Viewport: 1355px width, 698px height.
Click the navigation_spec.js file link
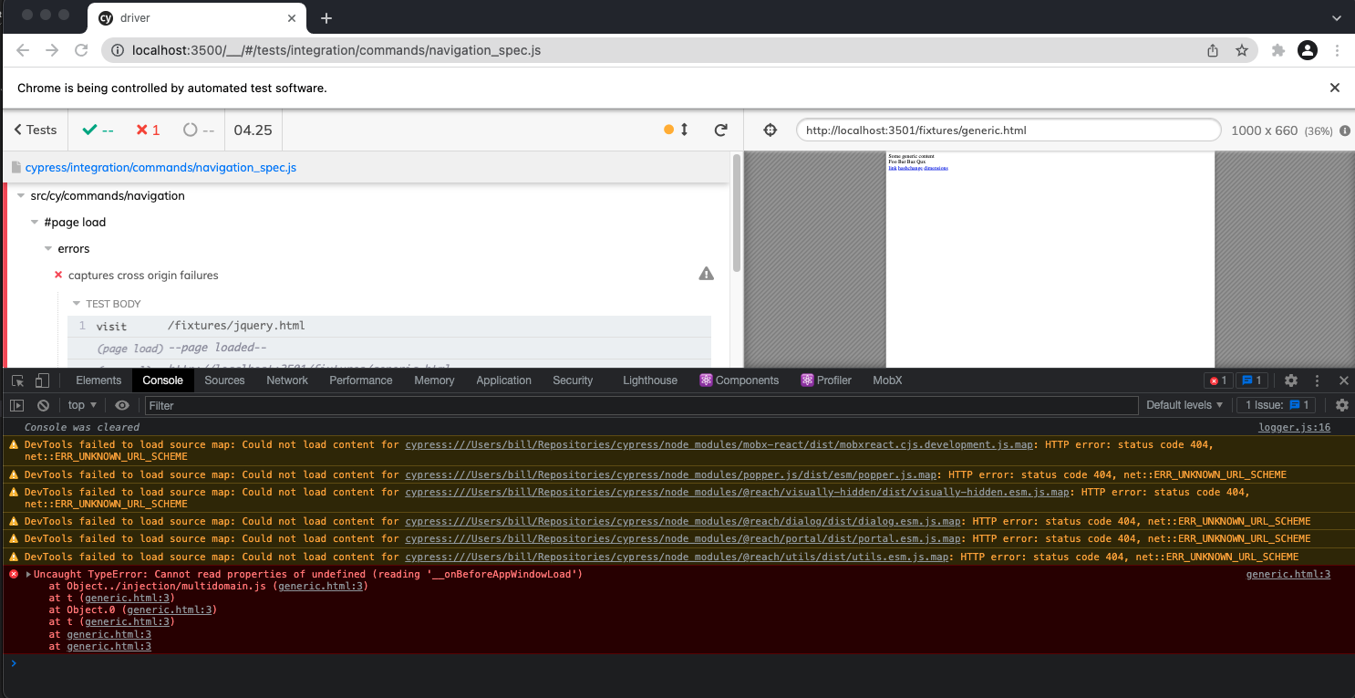[x=160, y=167]
